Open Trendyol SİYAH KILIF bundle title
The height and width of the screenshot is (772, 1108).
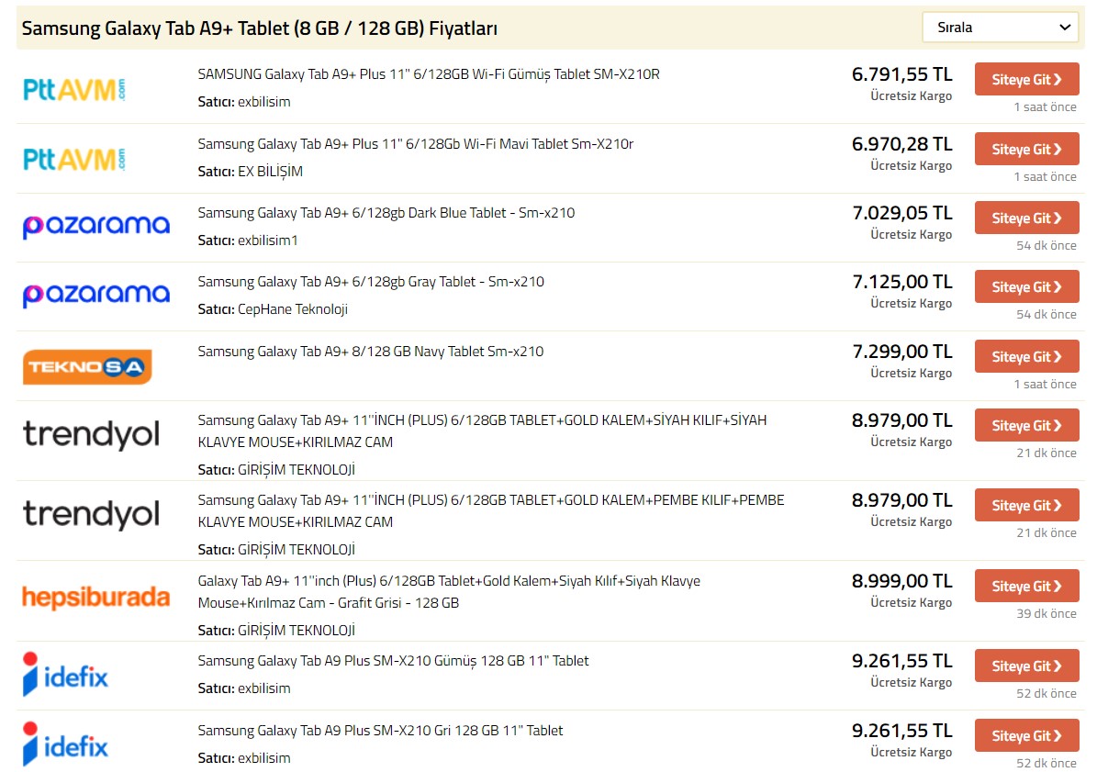pyautogui.click(x=482, y=431)
